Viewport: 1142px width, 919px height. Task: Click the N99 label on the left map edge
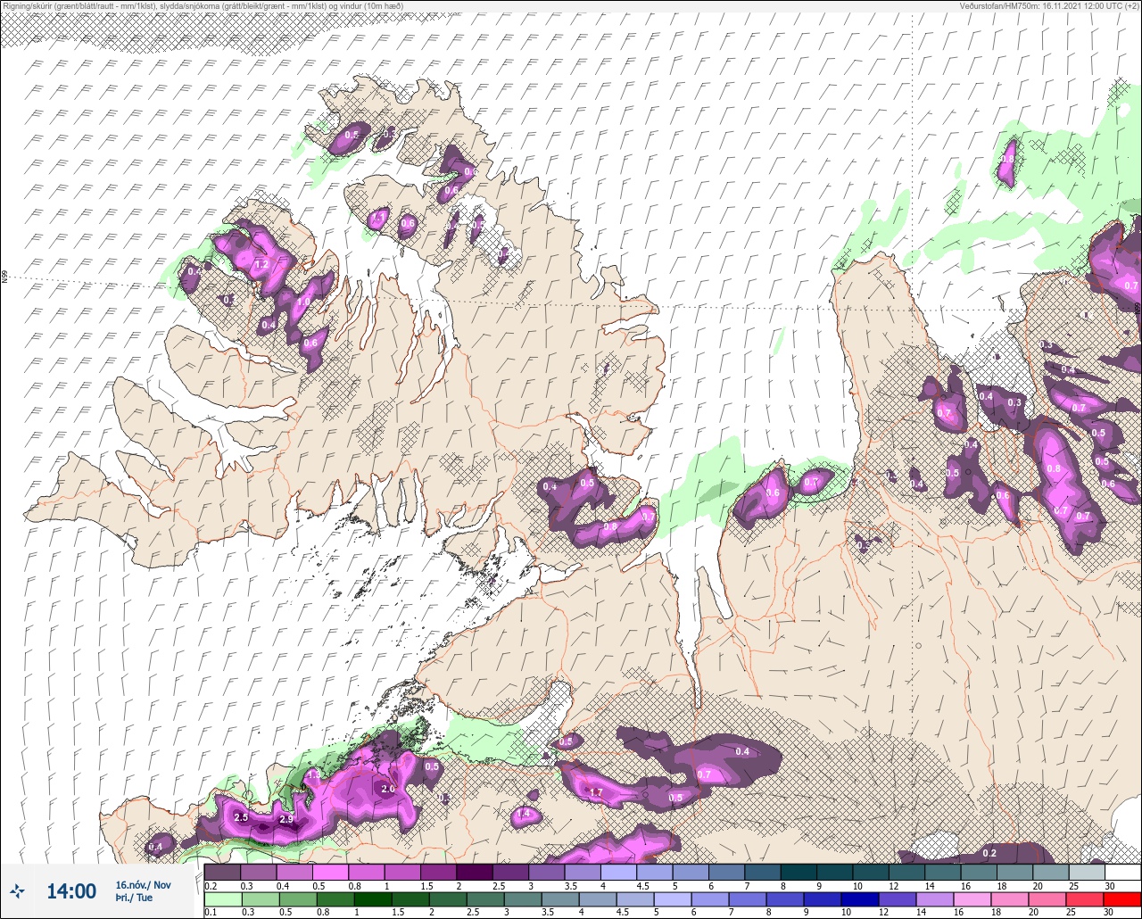click(4, 277)
